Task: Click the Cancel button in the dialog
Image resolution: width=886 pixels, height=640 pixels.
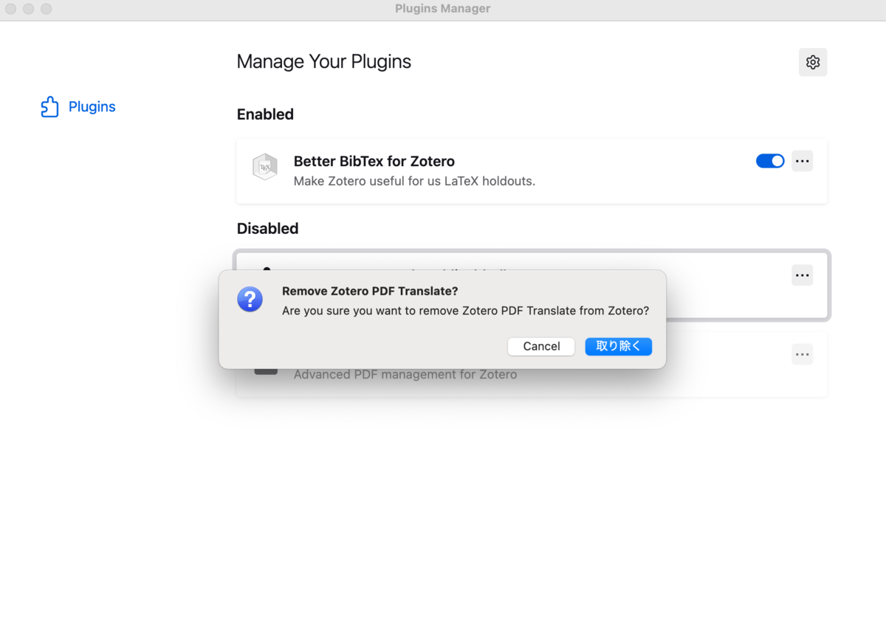Action: coord(541,346)
